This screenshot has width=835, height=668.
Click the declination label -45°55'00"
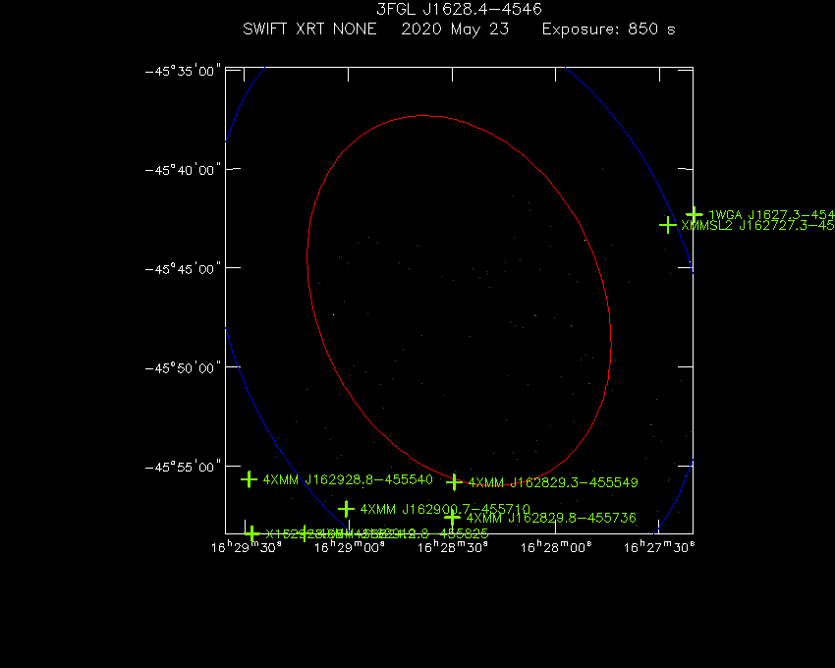pyautogui.click(x=183, y=468)
